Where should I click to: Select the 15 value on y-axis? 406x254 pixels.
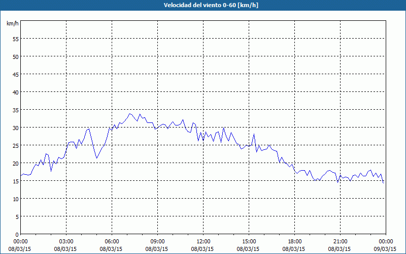[16, 181]
